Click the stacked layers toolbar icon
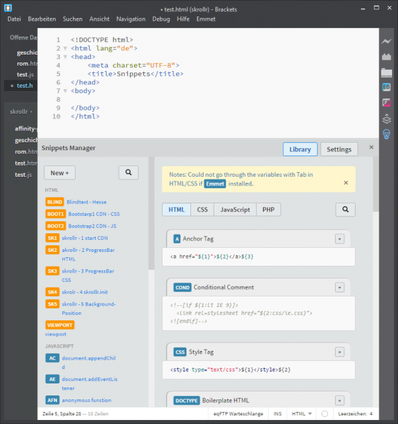 click(x=387, y=118)
